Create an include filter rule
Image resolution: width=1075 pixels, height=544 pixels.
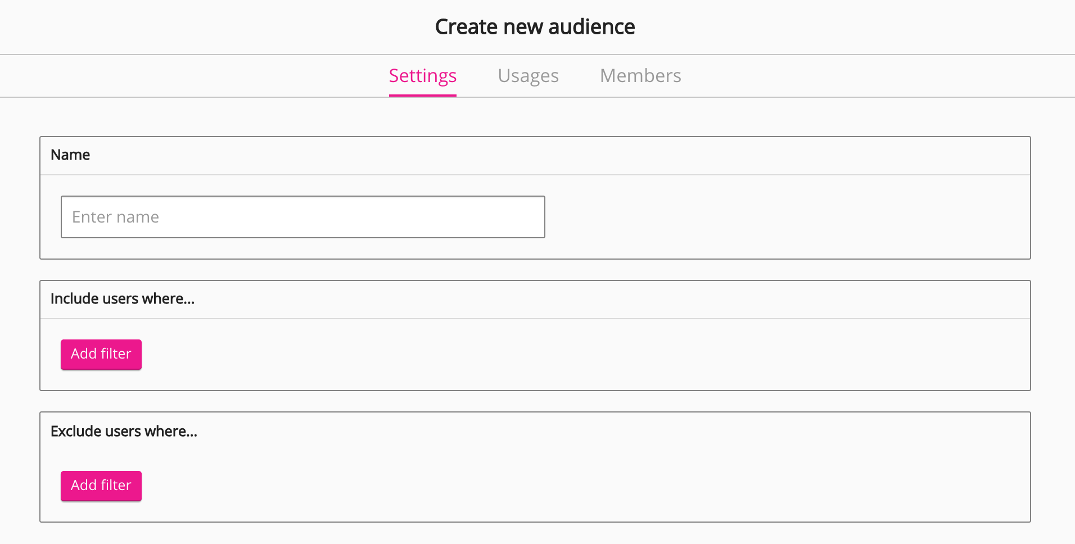101,354
